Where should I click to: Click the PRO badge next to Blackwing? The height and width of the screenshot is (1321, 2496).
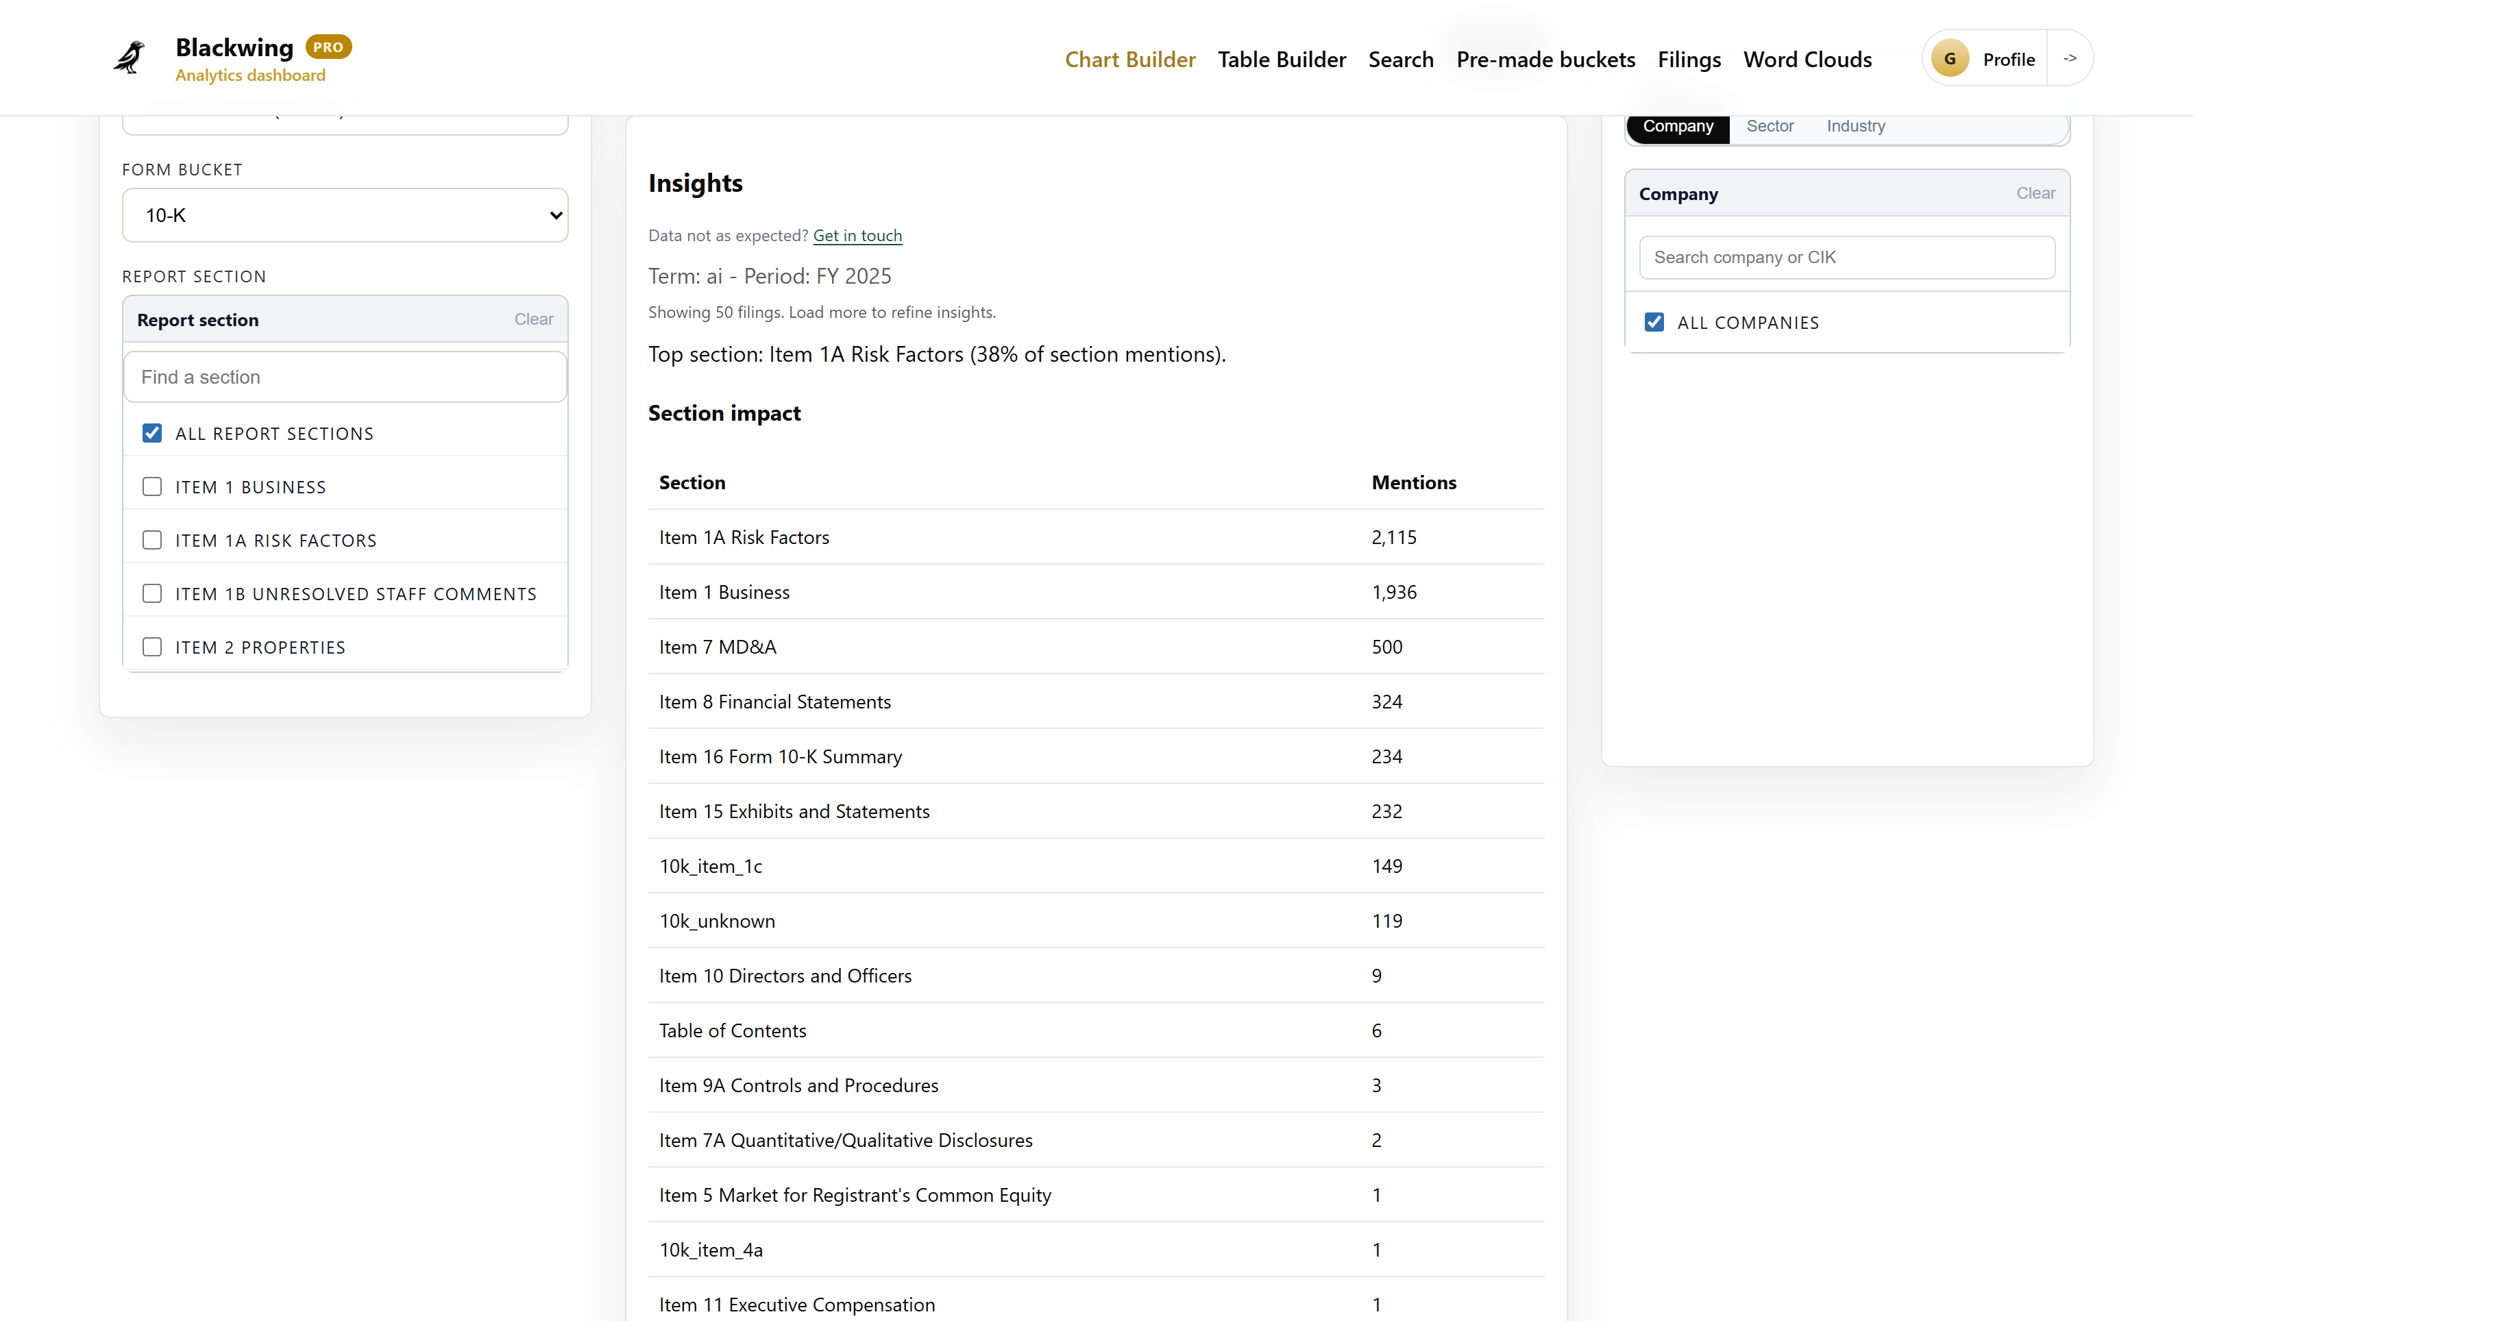(328, 47)
